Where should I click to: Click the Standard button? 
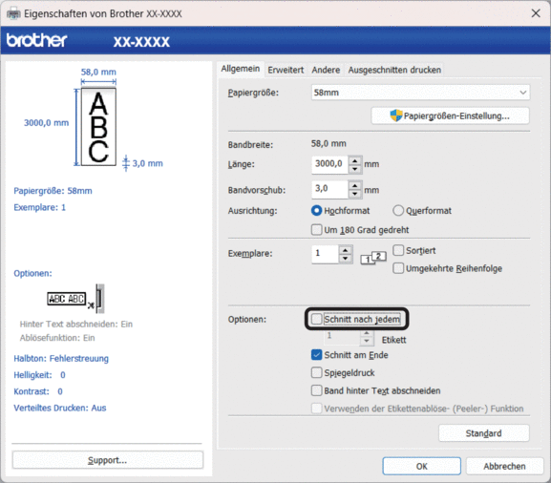click(x=483, y=433)
